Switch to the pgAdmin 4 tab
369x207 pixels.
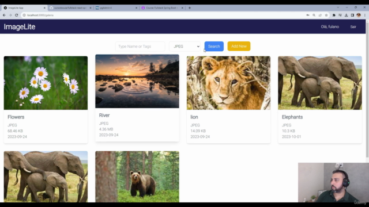[x=116, y=7]
